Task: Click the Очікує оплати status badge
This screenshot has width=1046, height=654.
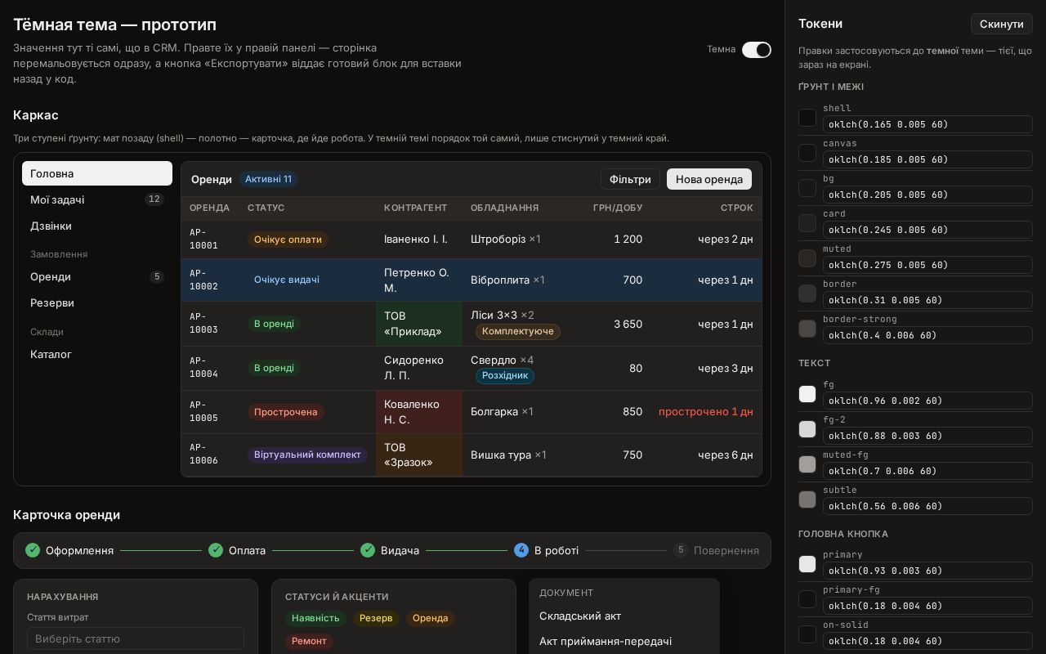Action: pyautogui.click(x=287, y=240)
